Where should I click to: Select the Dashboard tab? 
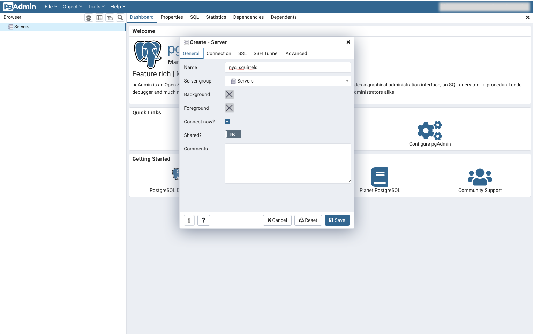click(x=142, y=17)
